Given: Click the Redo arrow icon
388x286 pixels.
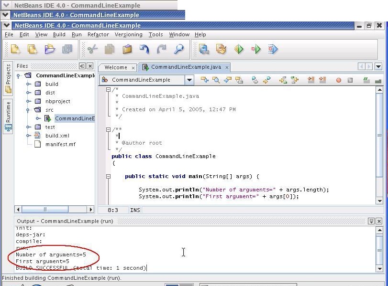Looking at the screenshot, I should (162, 49).
